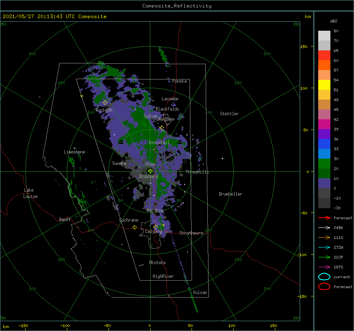Select the yellow diamond marker below Cochrane
Screen dimensions: 354x331
point(135,227)
